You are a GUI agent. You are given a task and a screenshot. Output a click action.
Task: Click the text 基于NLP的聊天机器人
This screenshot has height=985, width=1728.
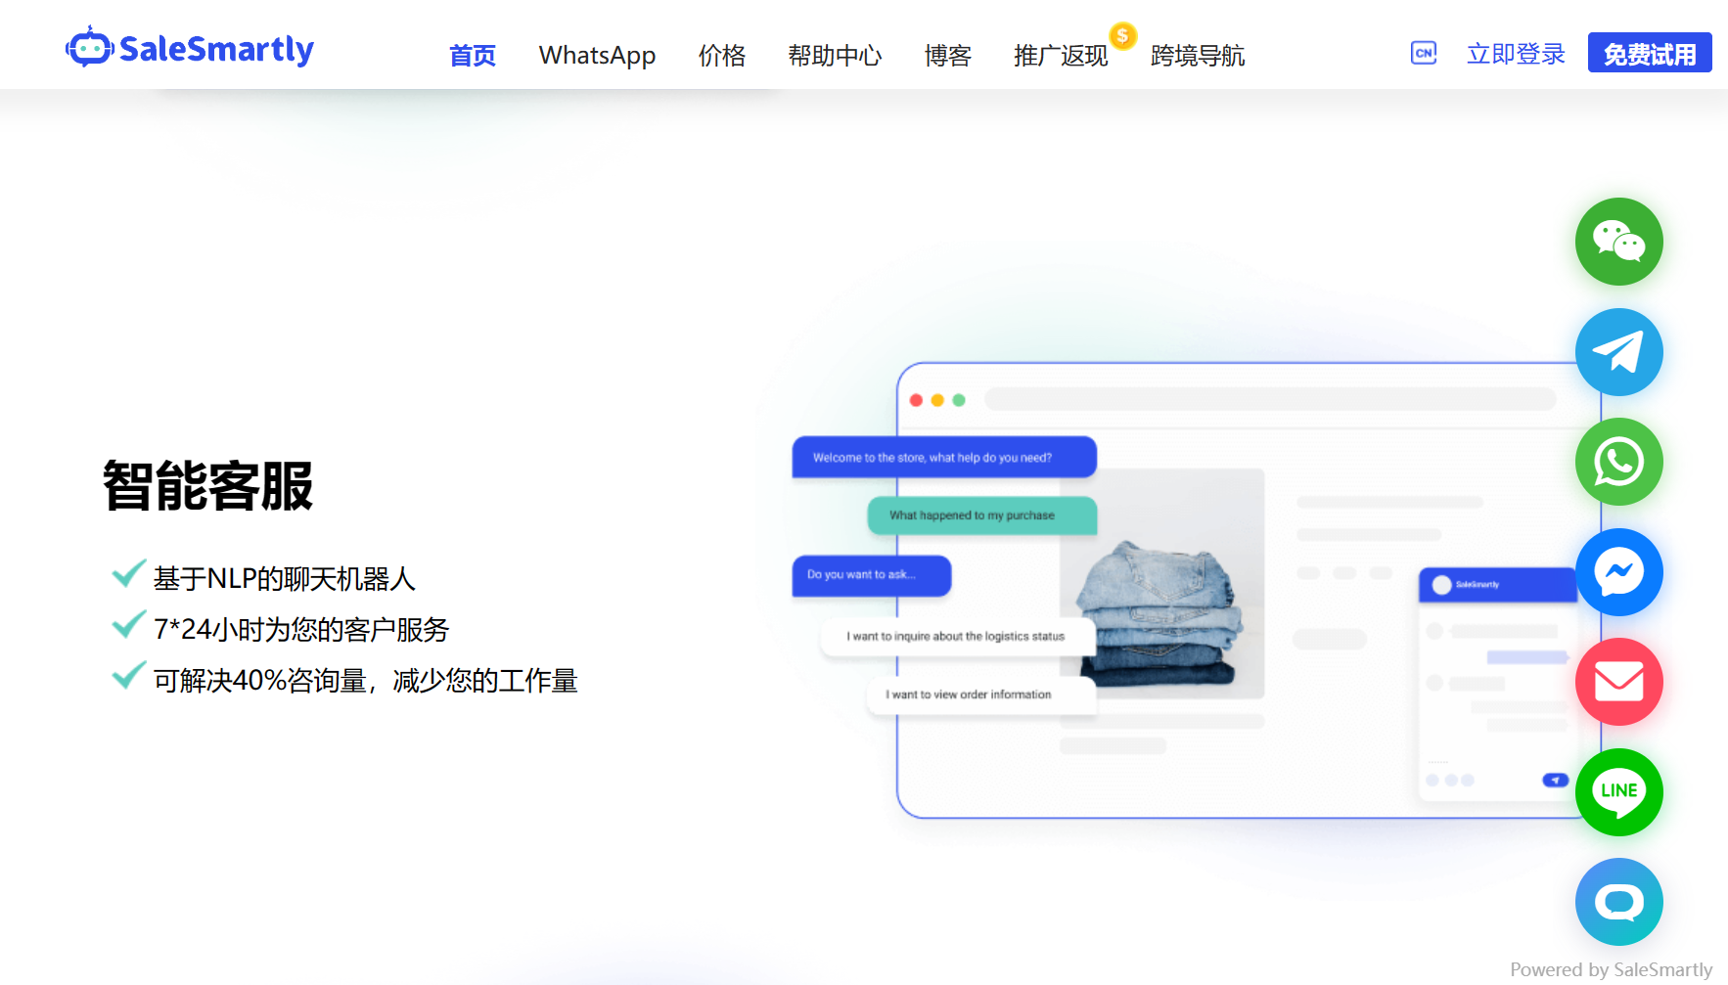coord(285,578)
